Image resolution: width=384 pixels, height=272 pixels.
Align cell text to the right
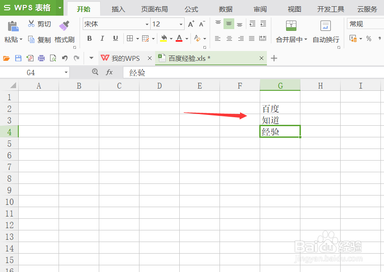point(241,38)
